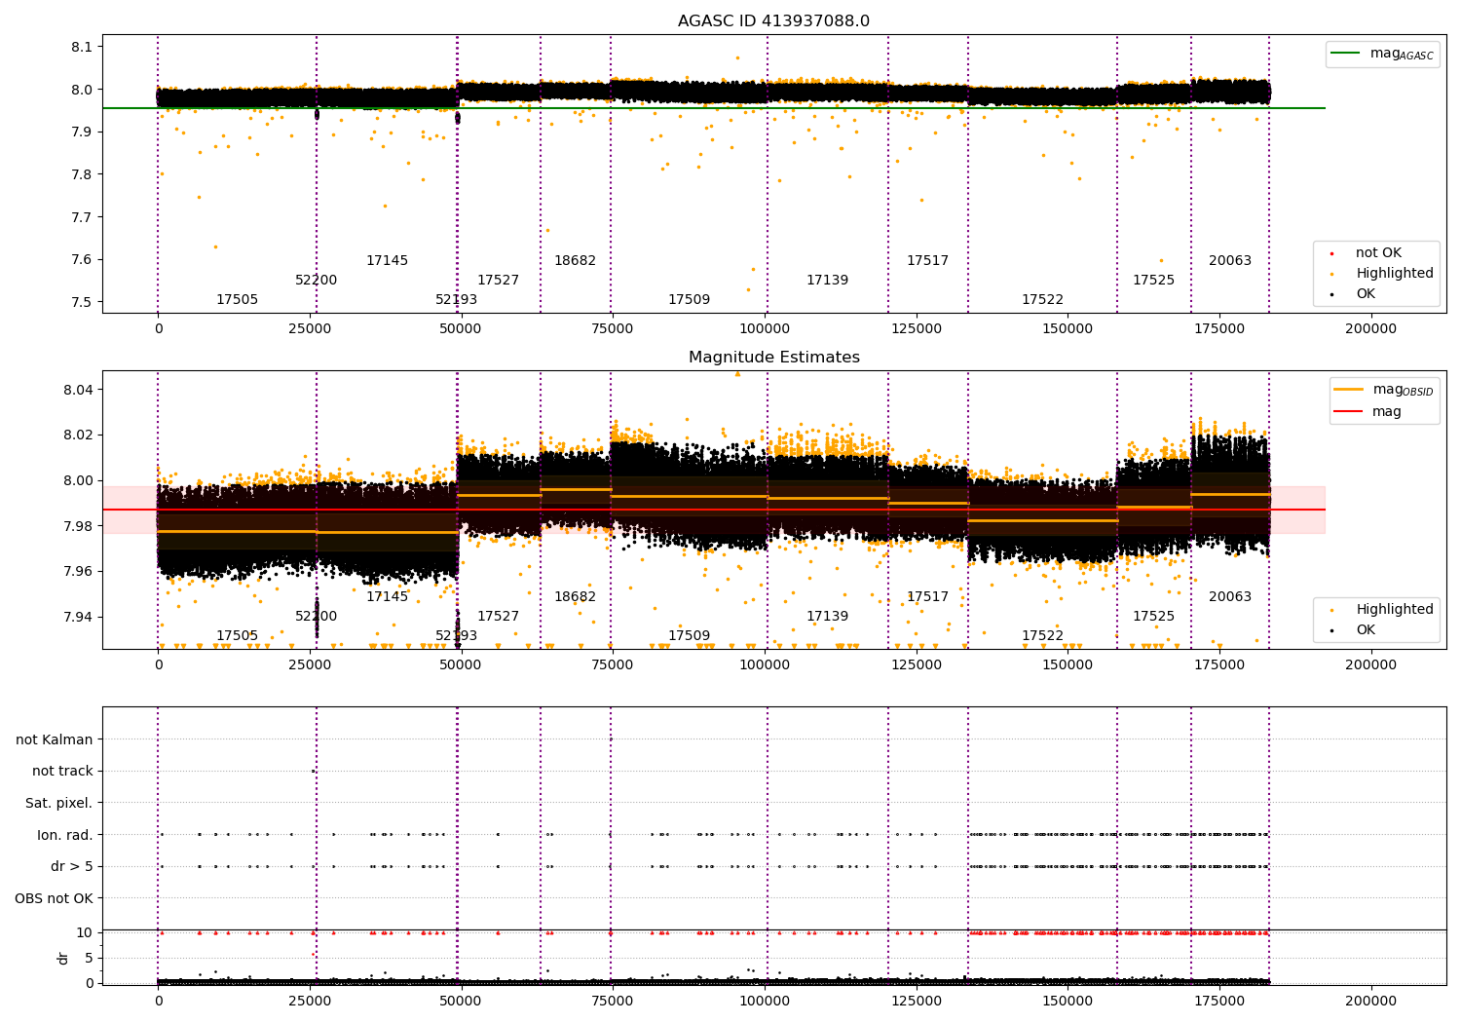Viewport: 1461px width, 1023px height.
Task: Click OBSID label 52200 in the top plot
Action: 316,281
